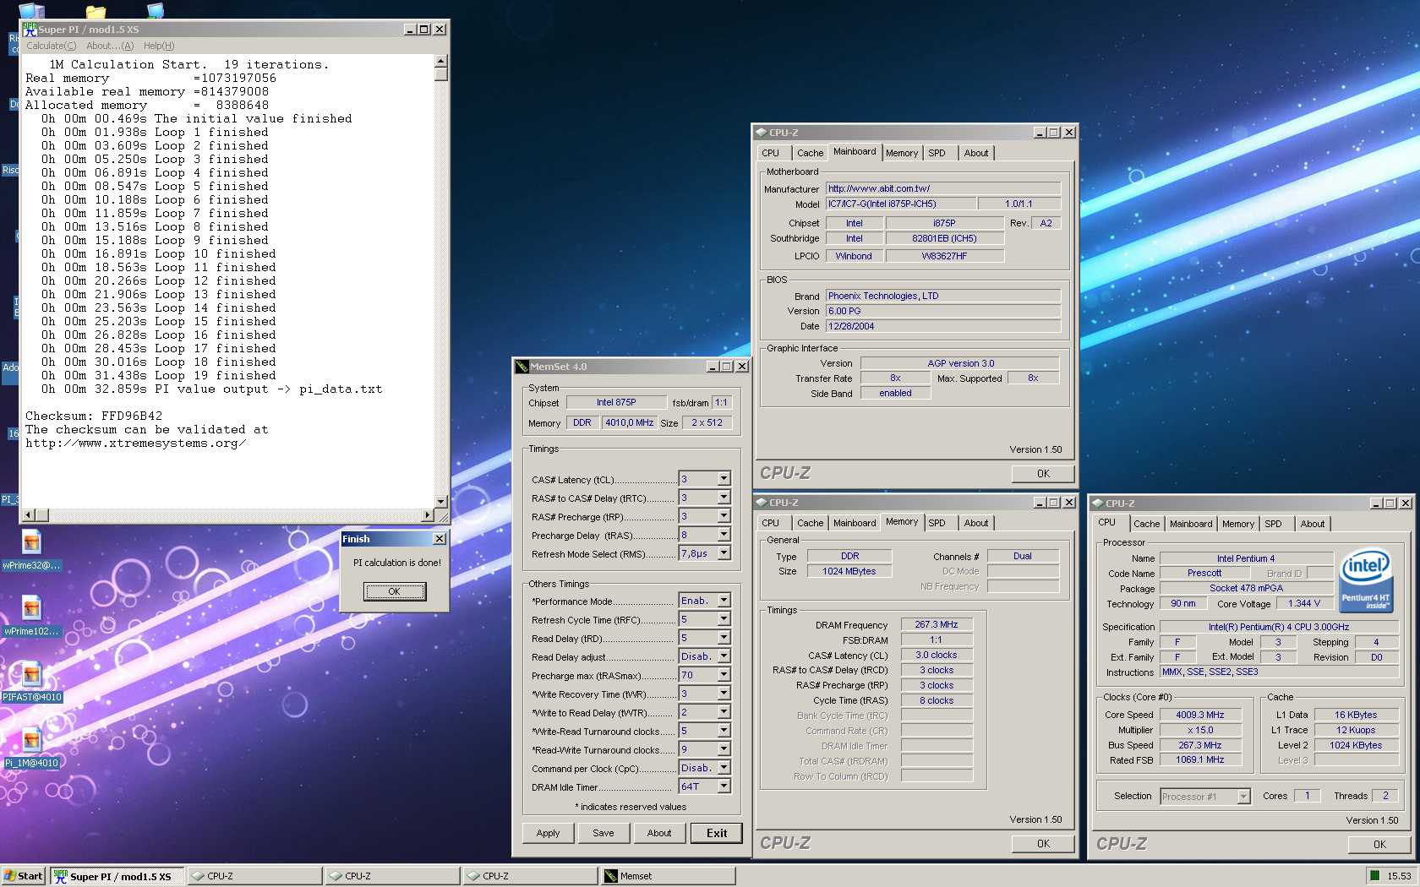
Task: Click Super PI vertical scrollbar up arrow
Action: (440, 62)
